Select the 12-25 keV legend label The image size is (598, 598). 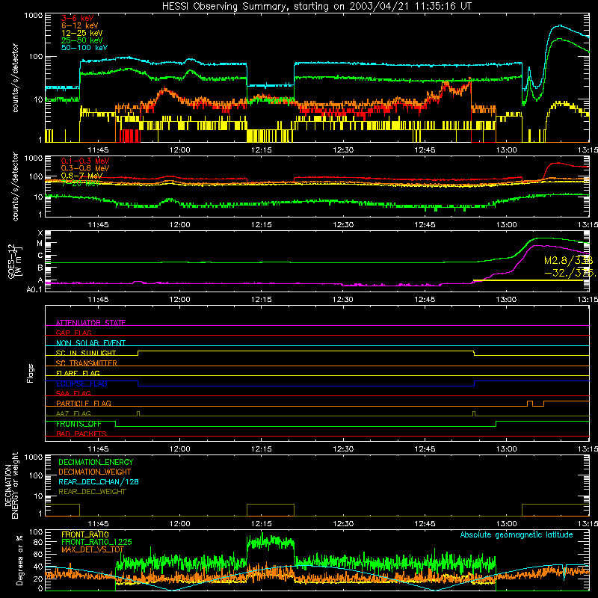(x=82, y=33)
